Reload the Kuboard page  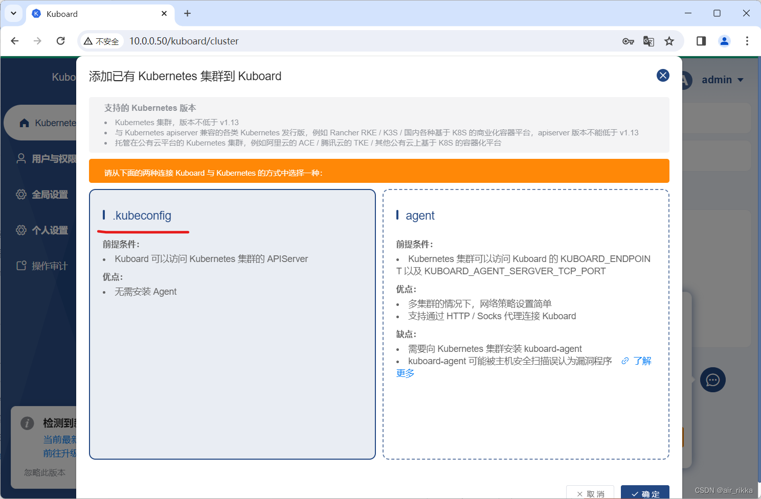(60, 41)
